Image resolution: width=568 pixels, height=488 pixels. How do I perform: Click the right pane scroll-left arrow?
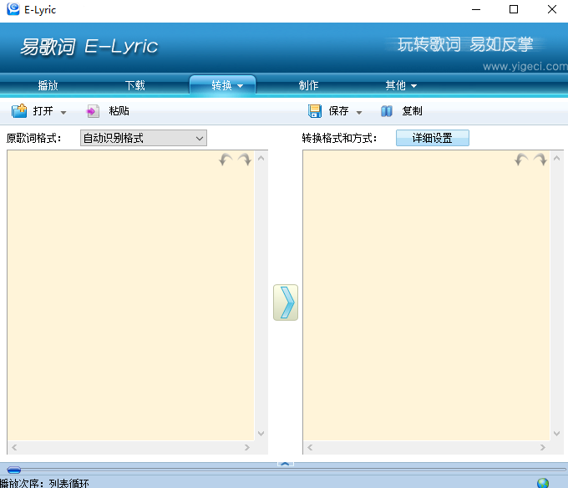(310, 447)
